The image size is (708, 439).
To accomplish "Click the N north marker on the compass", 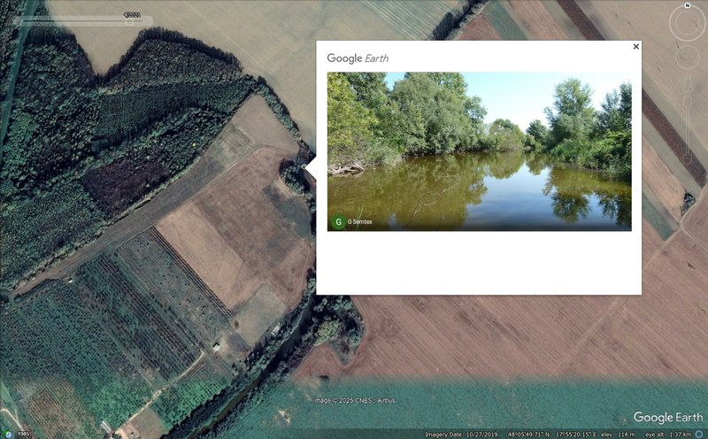I will tap(688, 5).
